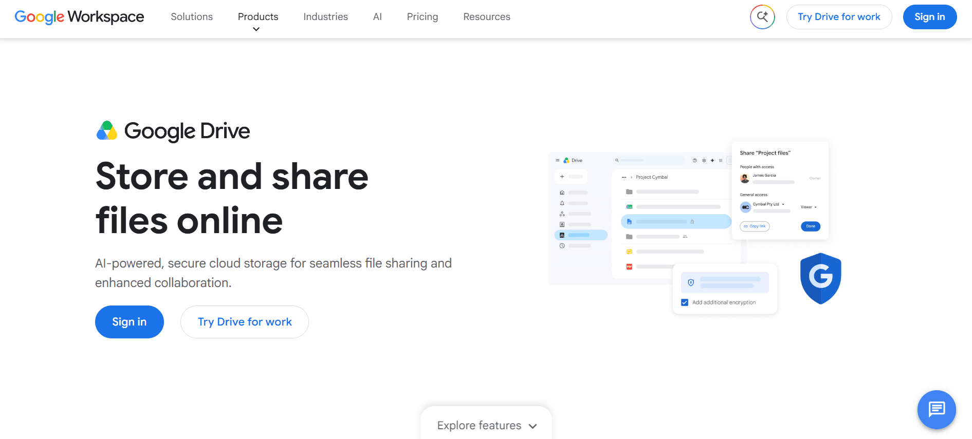Image resolution: width=972 pixels, height=439 pixels.
Task: Click Gemini sparkle icon in Drive illustration
Action: (x=712, y=160)
